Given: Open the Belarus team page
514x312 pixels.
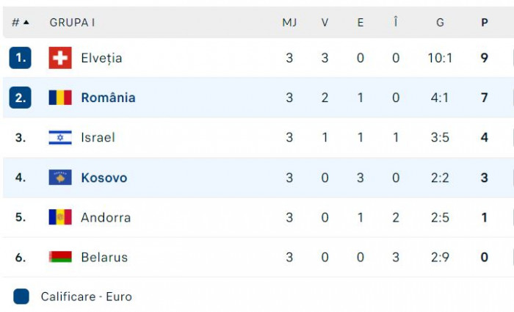Looking at the screenshot, I should [x=104, y=257].
